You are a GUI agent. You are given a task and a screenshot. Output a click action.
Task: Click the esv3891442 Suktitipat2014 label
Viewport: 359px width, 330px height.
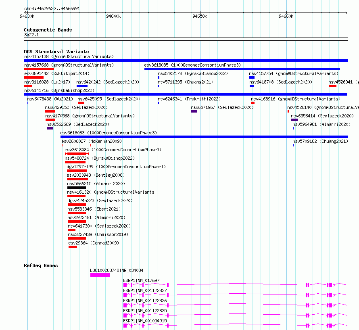[x=57, y=73]
